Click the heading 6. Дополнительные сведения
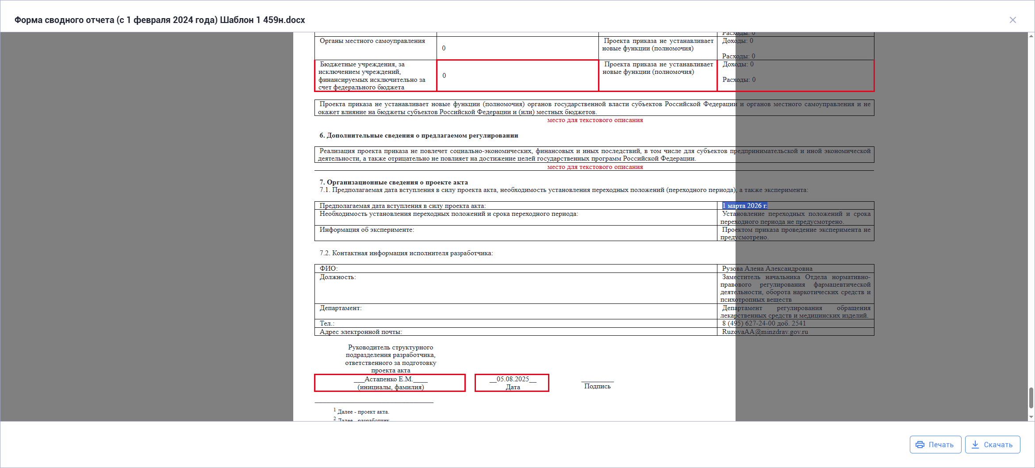Viewport: 1035px width, 468px height. click(x=418, y=135)
